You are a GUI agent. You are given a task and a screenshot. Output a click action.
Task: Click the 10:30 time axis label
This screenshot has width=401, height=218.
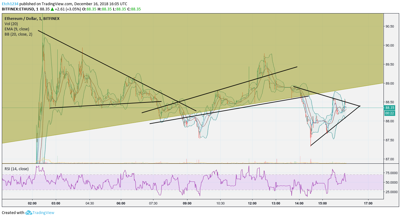[220, 203]
